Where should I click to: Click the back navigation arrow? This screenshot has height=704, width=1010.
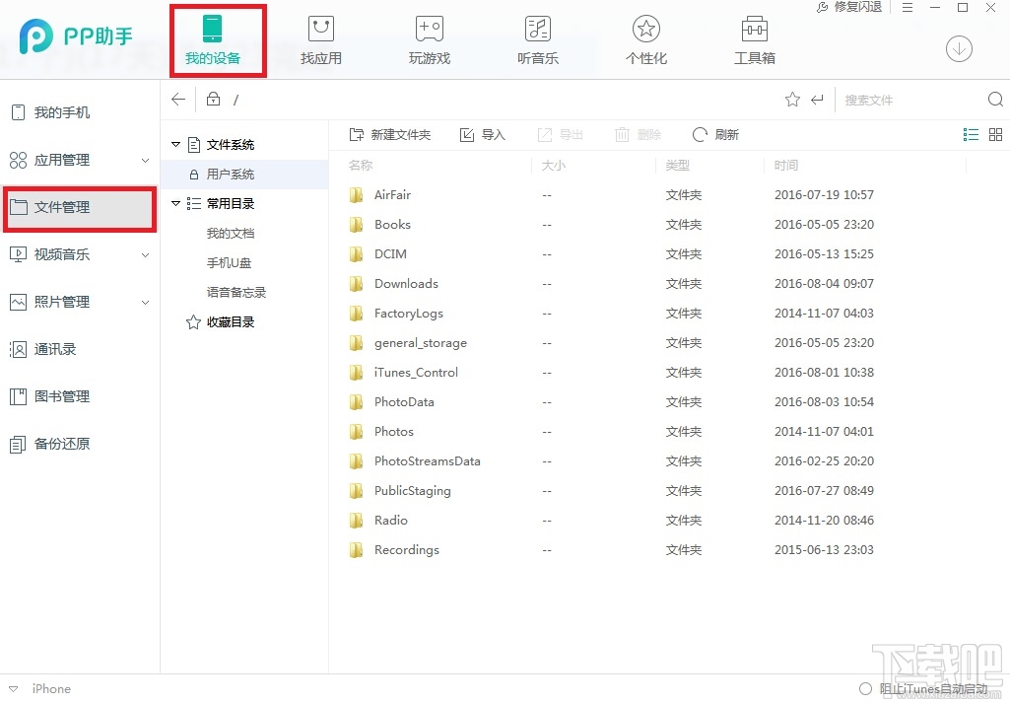tap(177, 99)
